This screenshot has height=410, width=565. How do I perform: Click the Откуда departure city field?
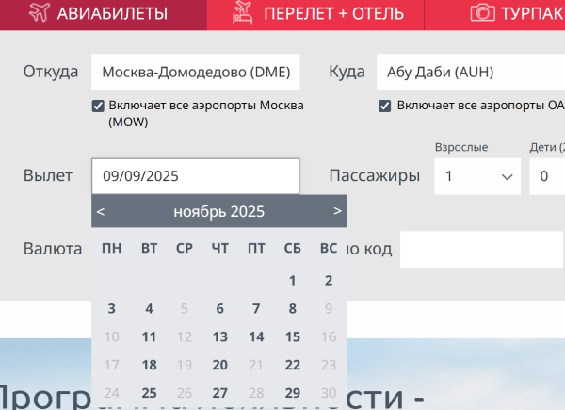coord(196,73)
